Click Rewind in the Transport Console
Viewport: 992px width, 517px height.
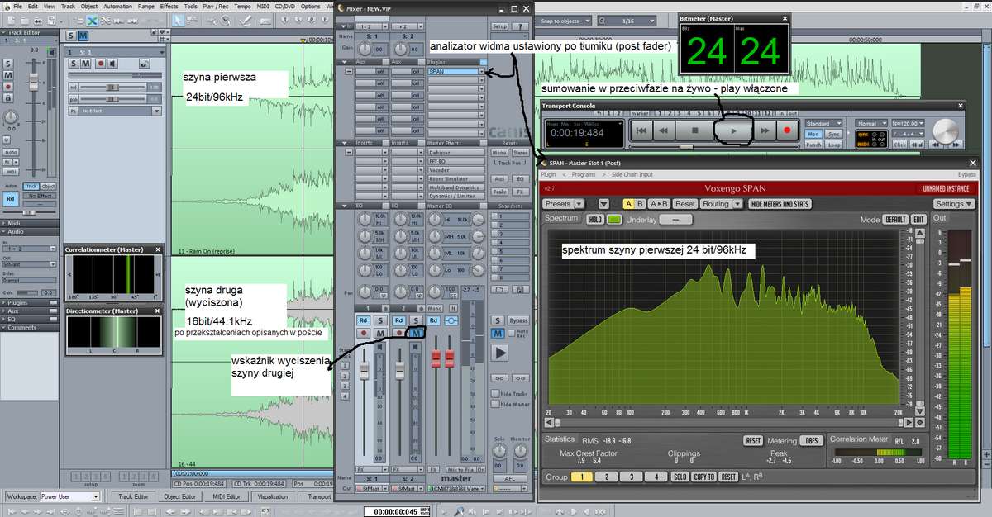pos(663,130)
